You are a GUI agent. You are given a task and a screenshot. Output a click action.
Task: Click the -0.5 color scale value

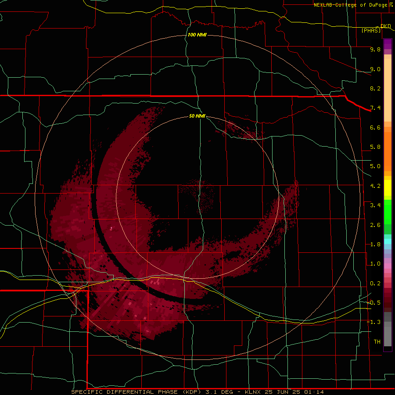click(374, 303)
